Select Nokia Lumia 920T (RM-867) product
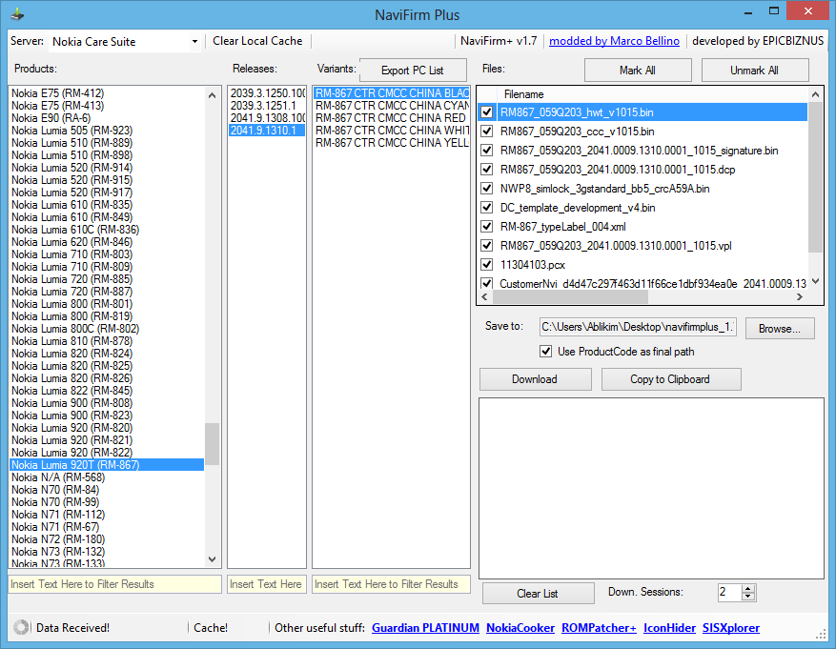Screen dimensions: 836x649 (107, 465)
